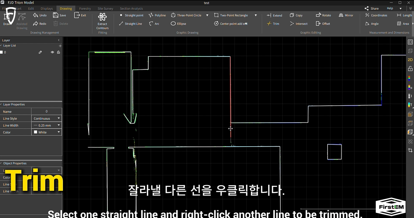Screen dimensions: 414x218
Task: Select the Two-Point Rectangle tool
Action: tap(231, 15)
